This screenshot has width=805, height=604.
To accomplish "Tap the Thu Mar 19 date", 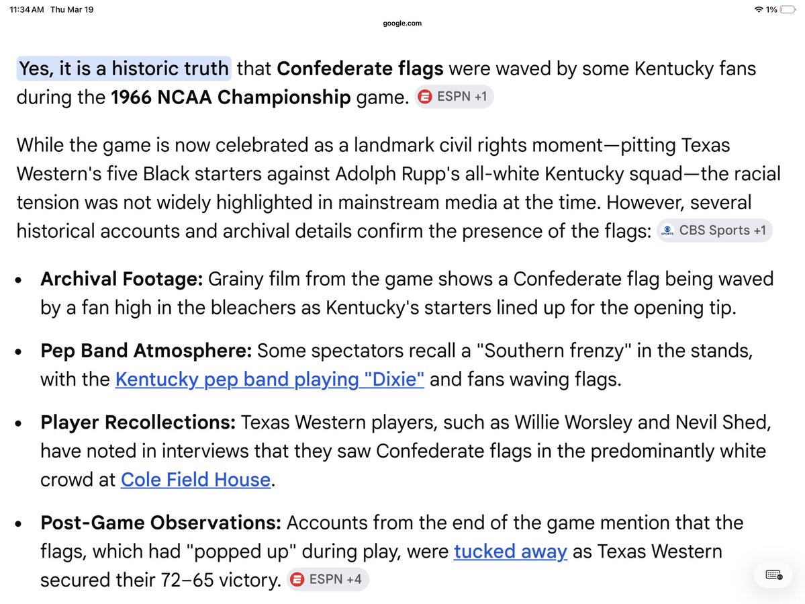I will [72, 9].
